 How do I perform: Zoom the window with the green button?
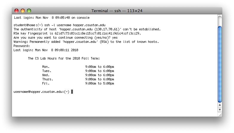(29, 11)
